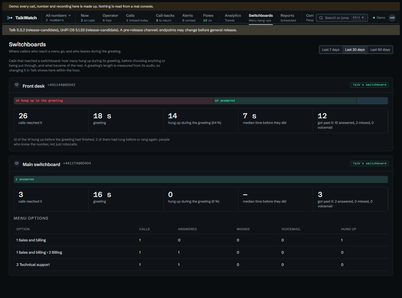The height and width of the screenshot is (298, 402).
Task: Click the Main switchboard title
Action: tap(41, 165)
